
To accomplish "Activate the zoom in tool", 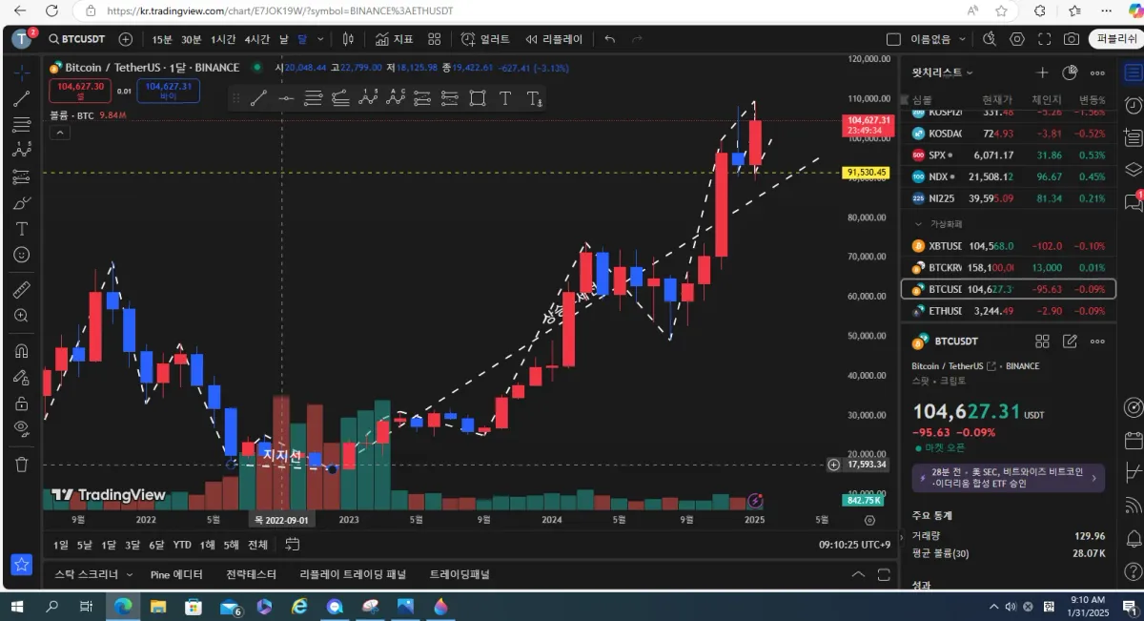I will pyautogui.click(x=21, y=316).
